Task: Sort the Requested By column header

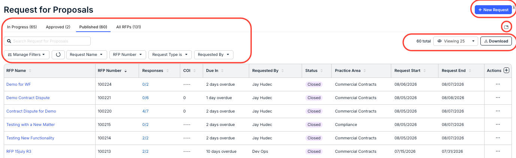Action: coord(283,71)
